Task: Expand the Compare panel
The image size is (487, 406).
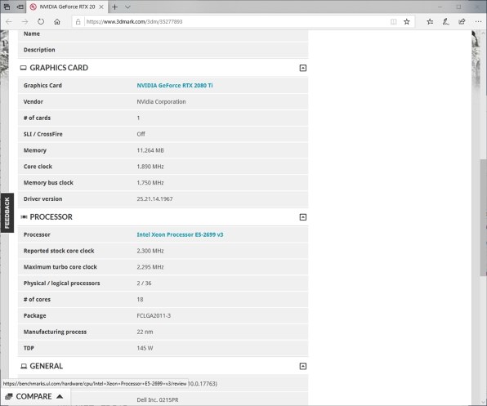Action: pos(34,396)
